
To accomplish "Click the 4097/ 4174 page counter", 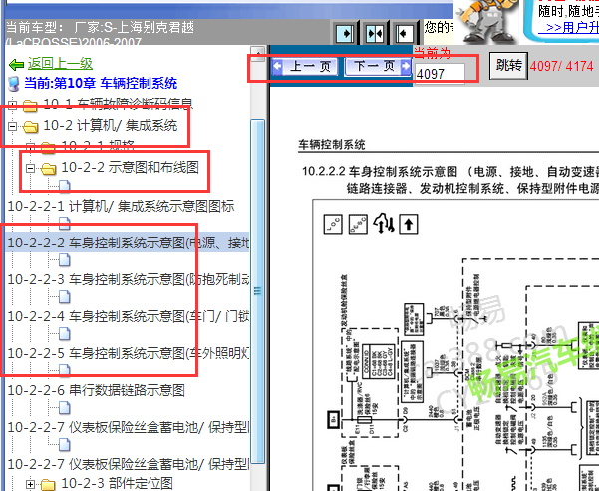I will [x=561, y=66].
